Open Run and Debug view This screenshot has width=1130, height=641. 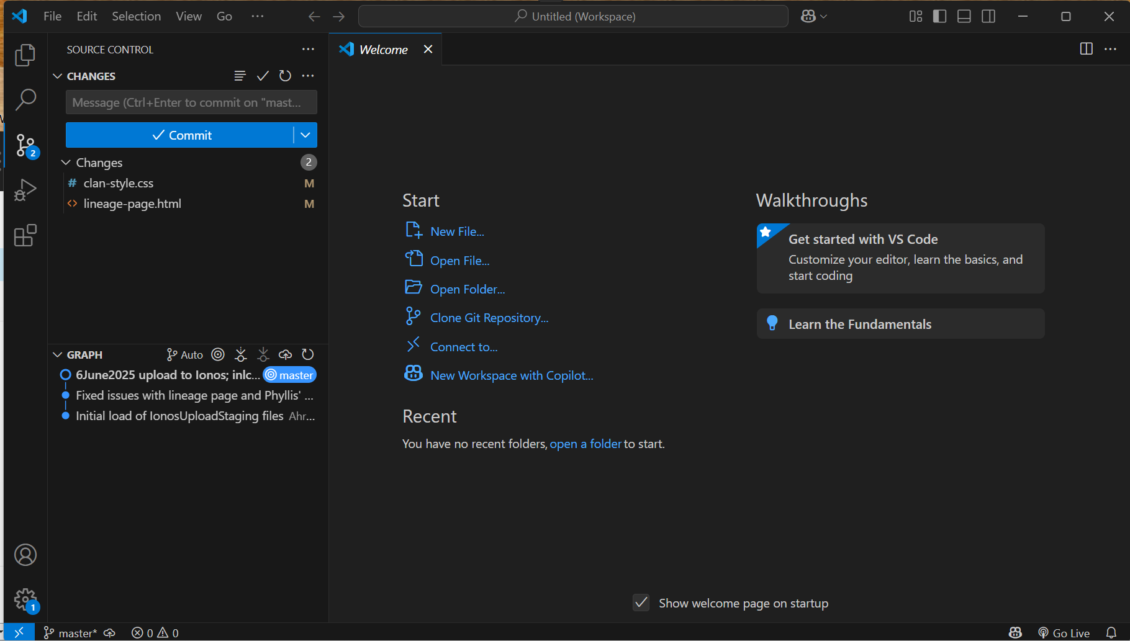tap(25, 190)
